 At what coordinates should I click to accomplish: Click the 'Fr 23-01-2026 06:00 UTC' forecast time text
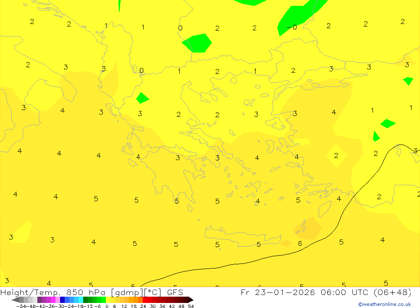coord(305,292)
